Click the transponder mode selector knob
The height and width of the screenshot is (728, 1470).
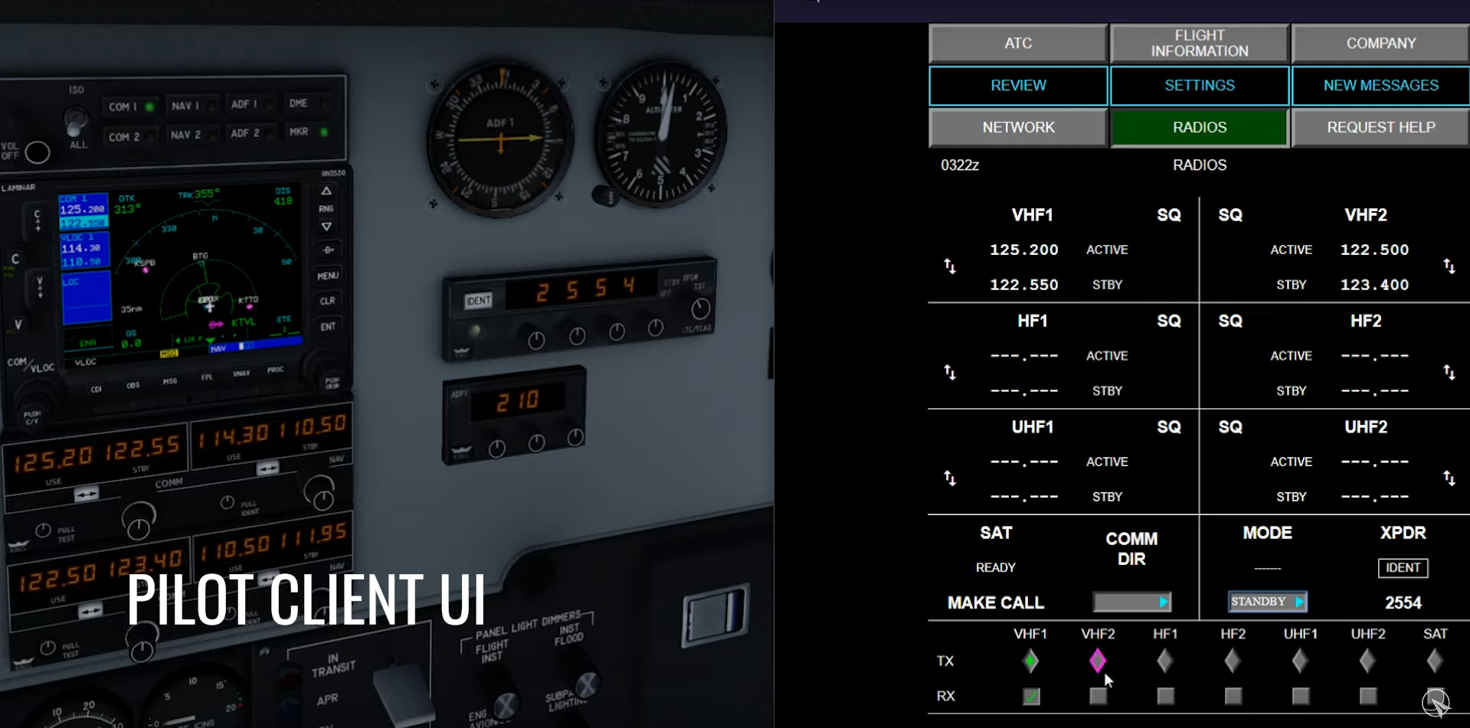[700, 309]
